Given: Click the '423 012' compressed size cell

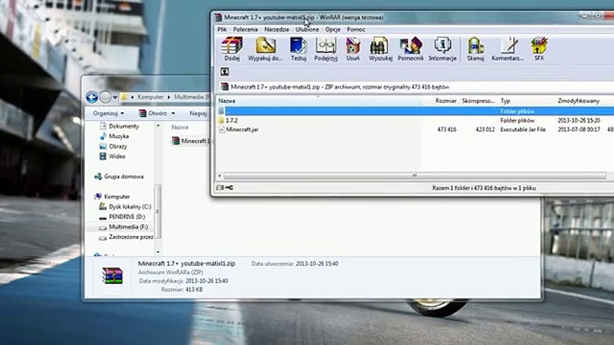Looking at the screenshot, I should [x=485, y=129].
